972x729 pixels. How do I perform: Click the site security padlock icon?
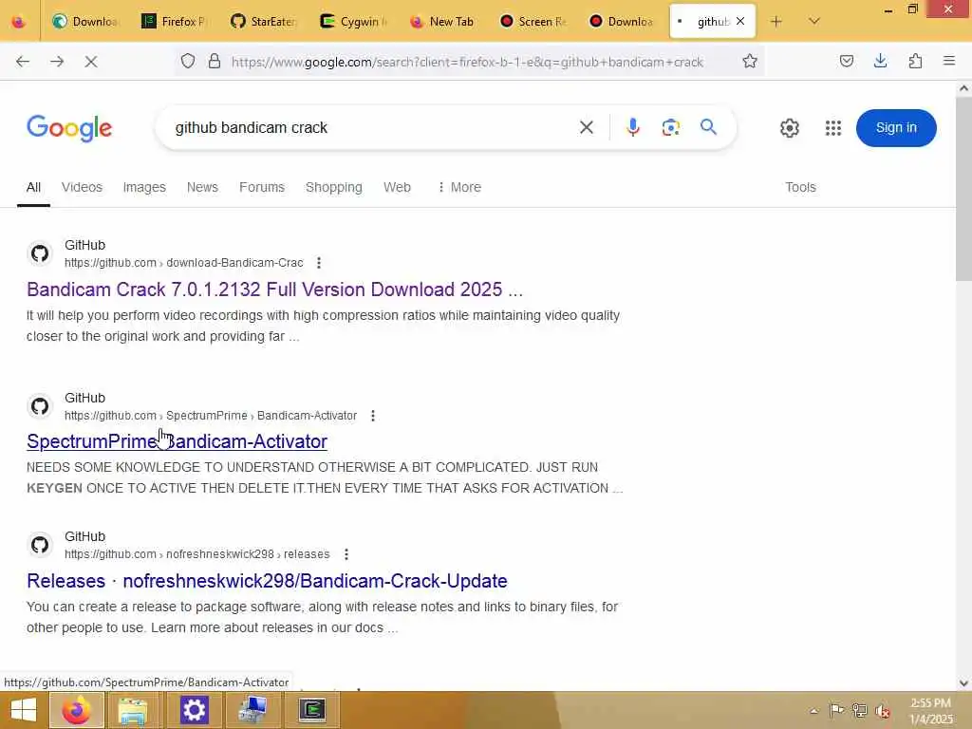pos(215,62)
